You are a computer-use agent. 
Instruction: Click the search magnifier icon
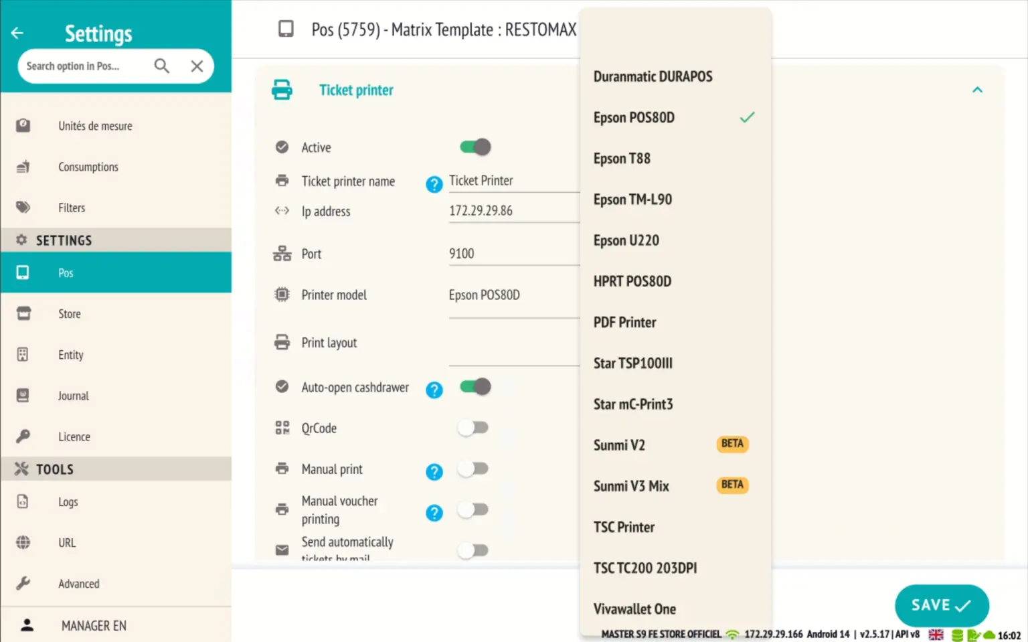click(x=161, y=66)
